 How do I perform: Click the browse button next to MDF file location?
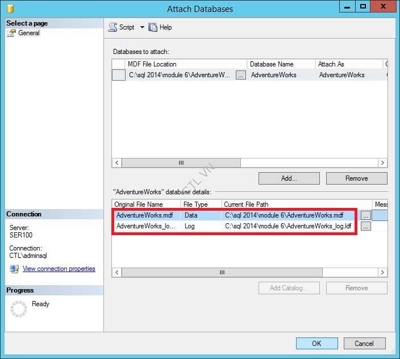[240, 75]
